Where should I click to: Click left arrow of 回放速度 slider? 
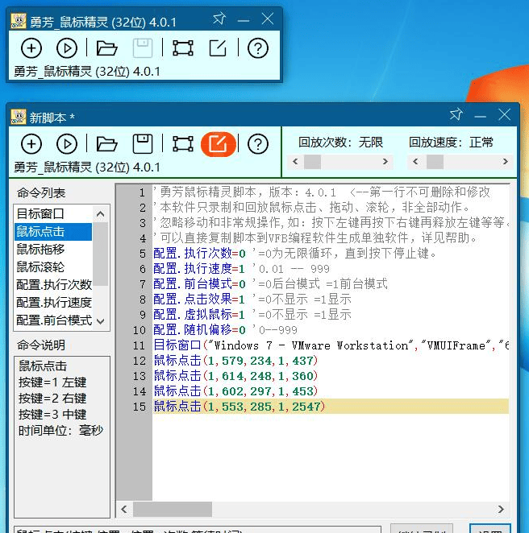coord(416,162)
